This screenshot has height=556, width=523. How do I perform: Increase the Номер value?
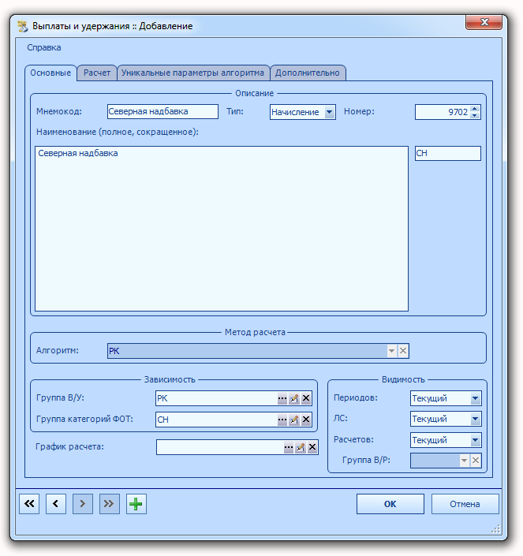475,109
